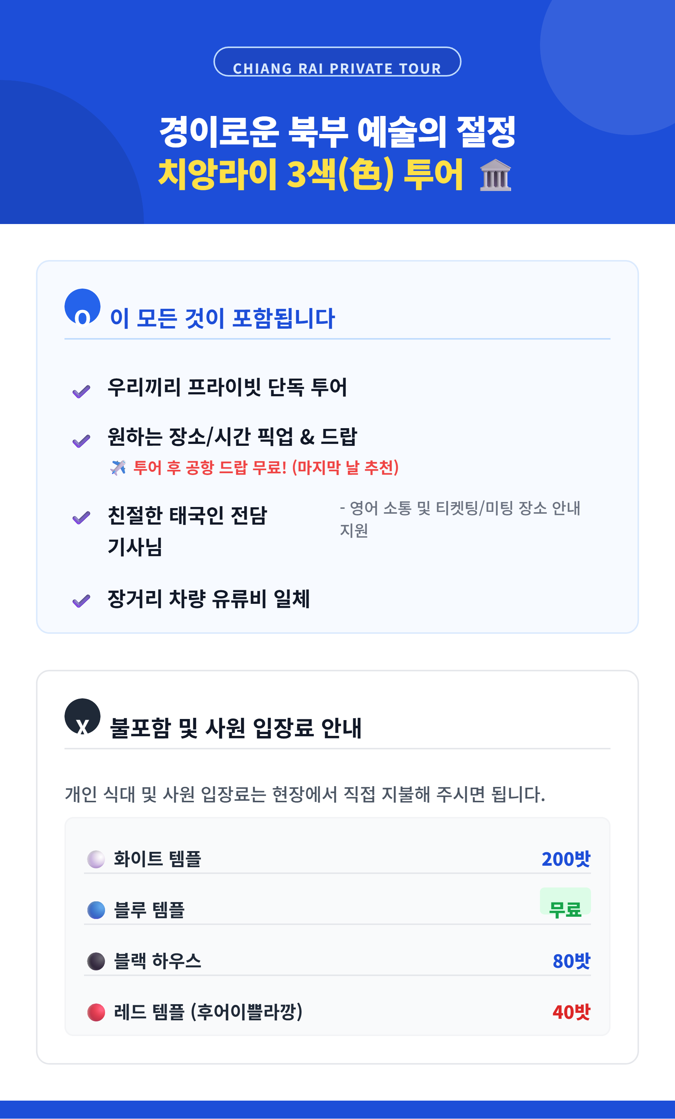
Task: Click checkmark beside 장거리 차량 유류비 일체
Action: [x=81, y=601]
